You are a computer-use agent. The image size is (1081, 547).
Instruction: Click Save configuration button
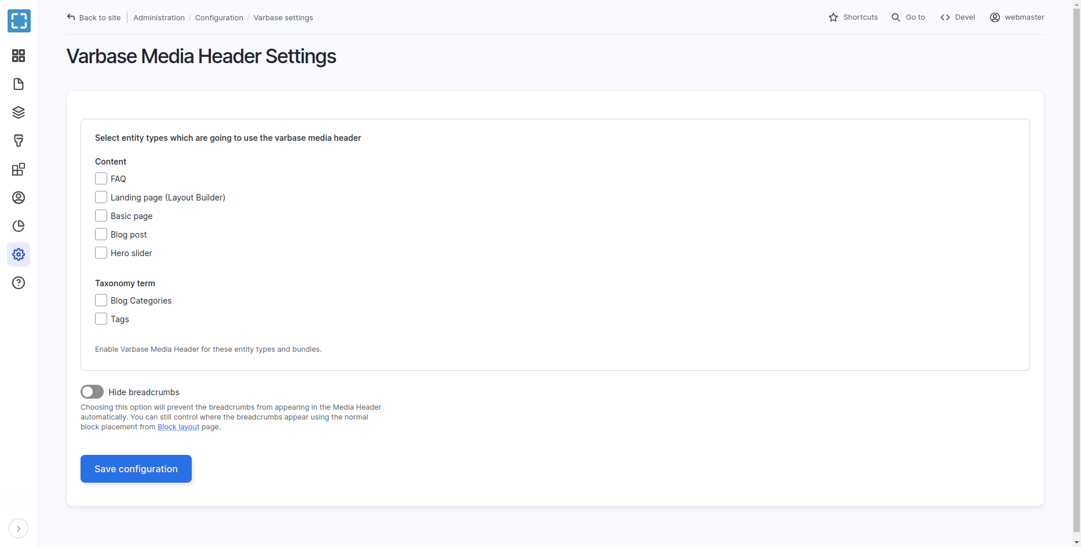coord(136,469)
